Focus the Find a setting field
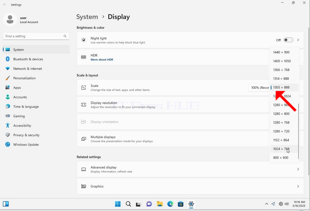This screenshot has height=211, width=310. (36, 36)
